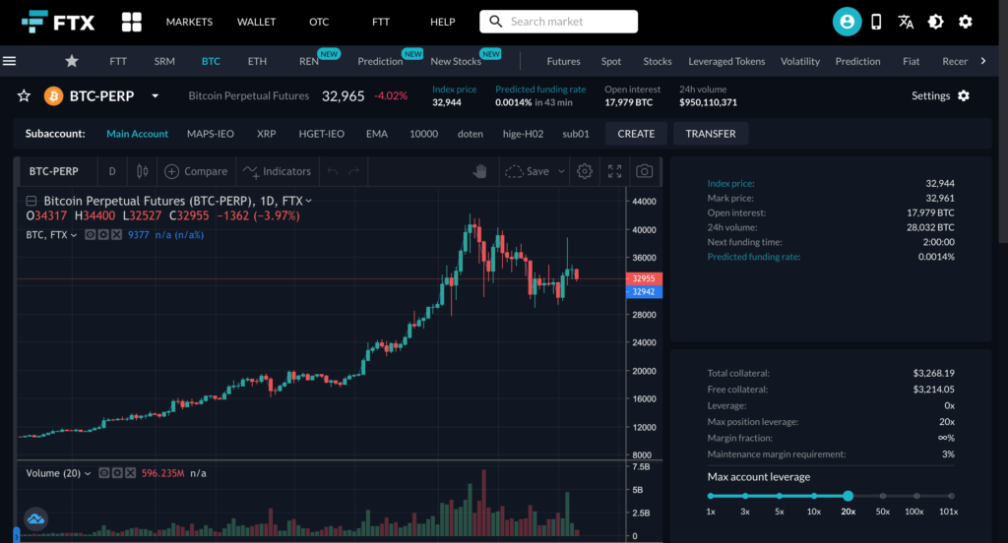Select the Leveraged Tokens tab
Screen dimensions: 1008x543
point(726,61)
